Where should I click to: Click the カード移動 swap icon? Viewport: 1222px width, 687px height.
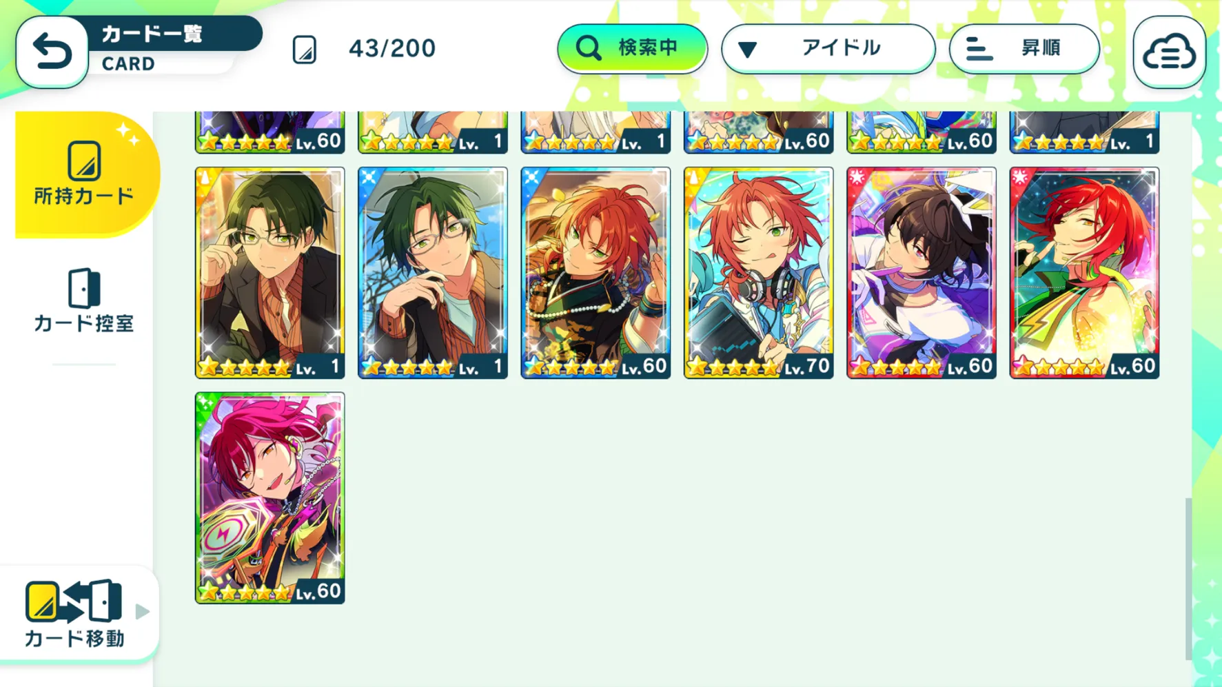pyautogui.click(x=73, y=601)
